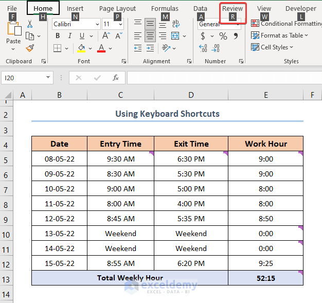The image size is (322, 303).
Task: Click the Increase Font Size icon
Action: 105,36
